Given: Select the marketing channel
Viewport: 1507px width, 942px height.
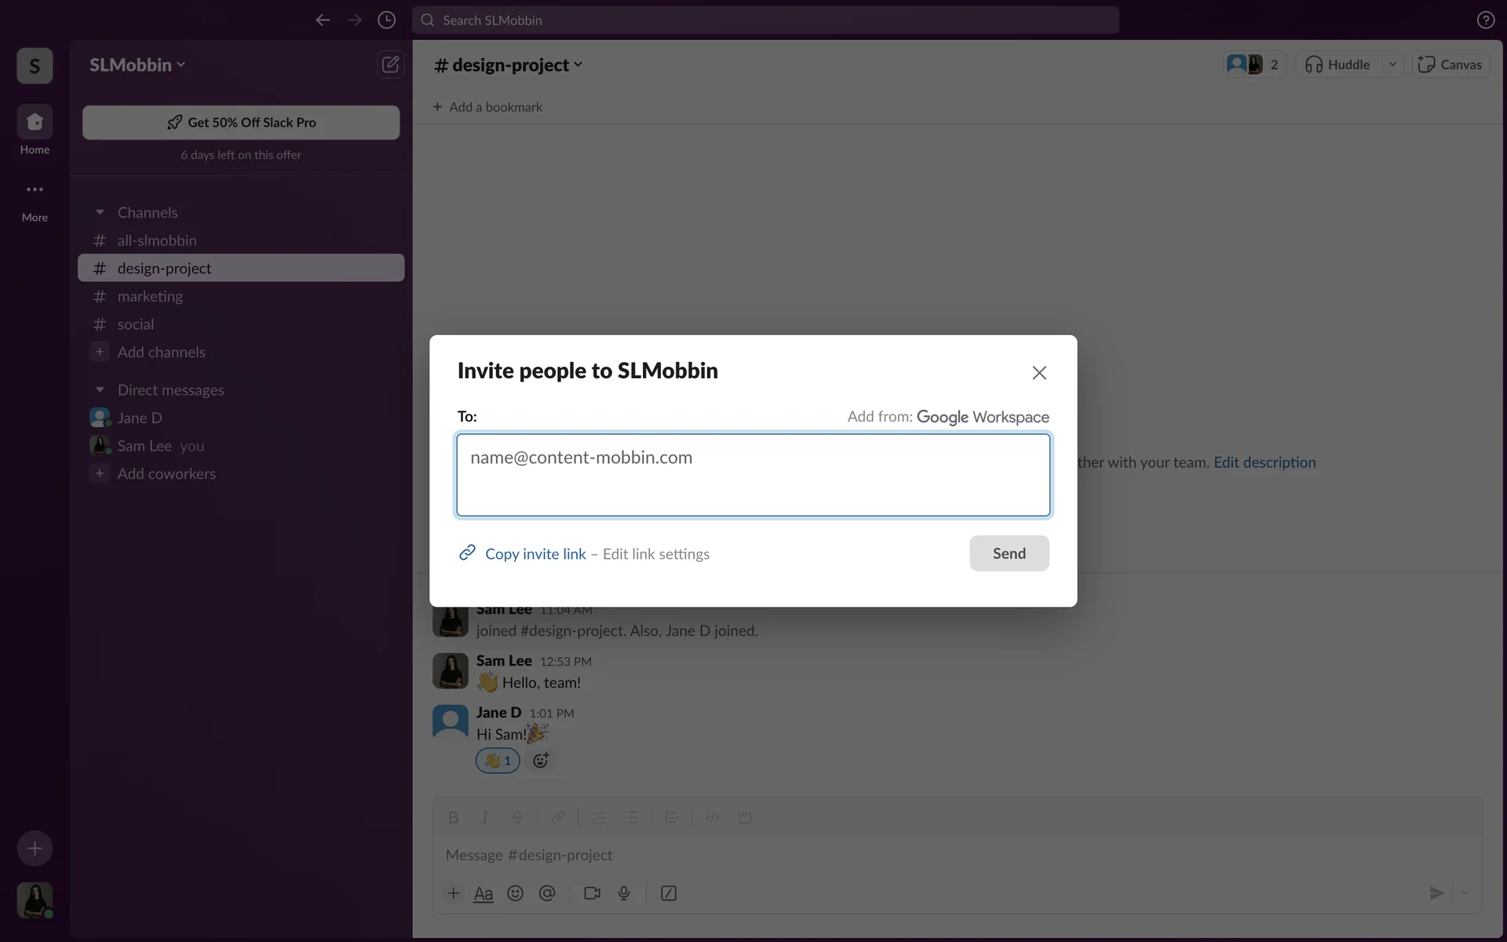Looking at the screenshot, I should point(150,297).
